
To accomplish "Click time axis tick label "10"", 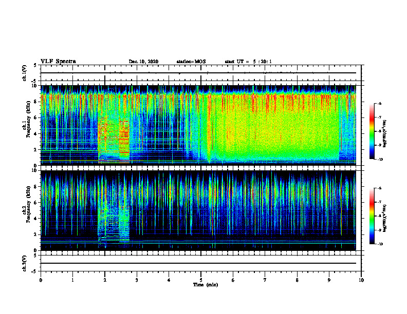I will coord(361,280).
